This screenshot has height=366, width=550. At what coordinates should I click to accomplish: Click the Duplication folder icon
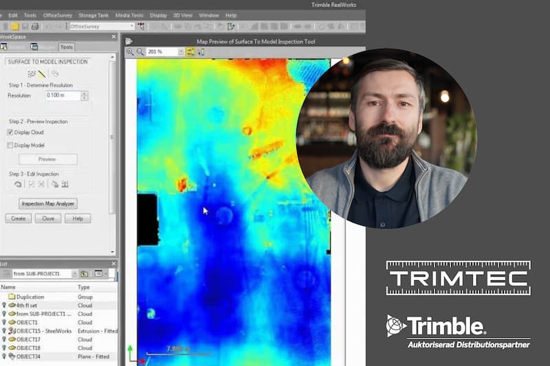pyautogui.click(x=12, y=297)
